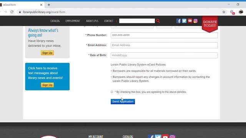Click the browser address bar URL

pyautogui.click(x=44, y=12)
